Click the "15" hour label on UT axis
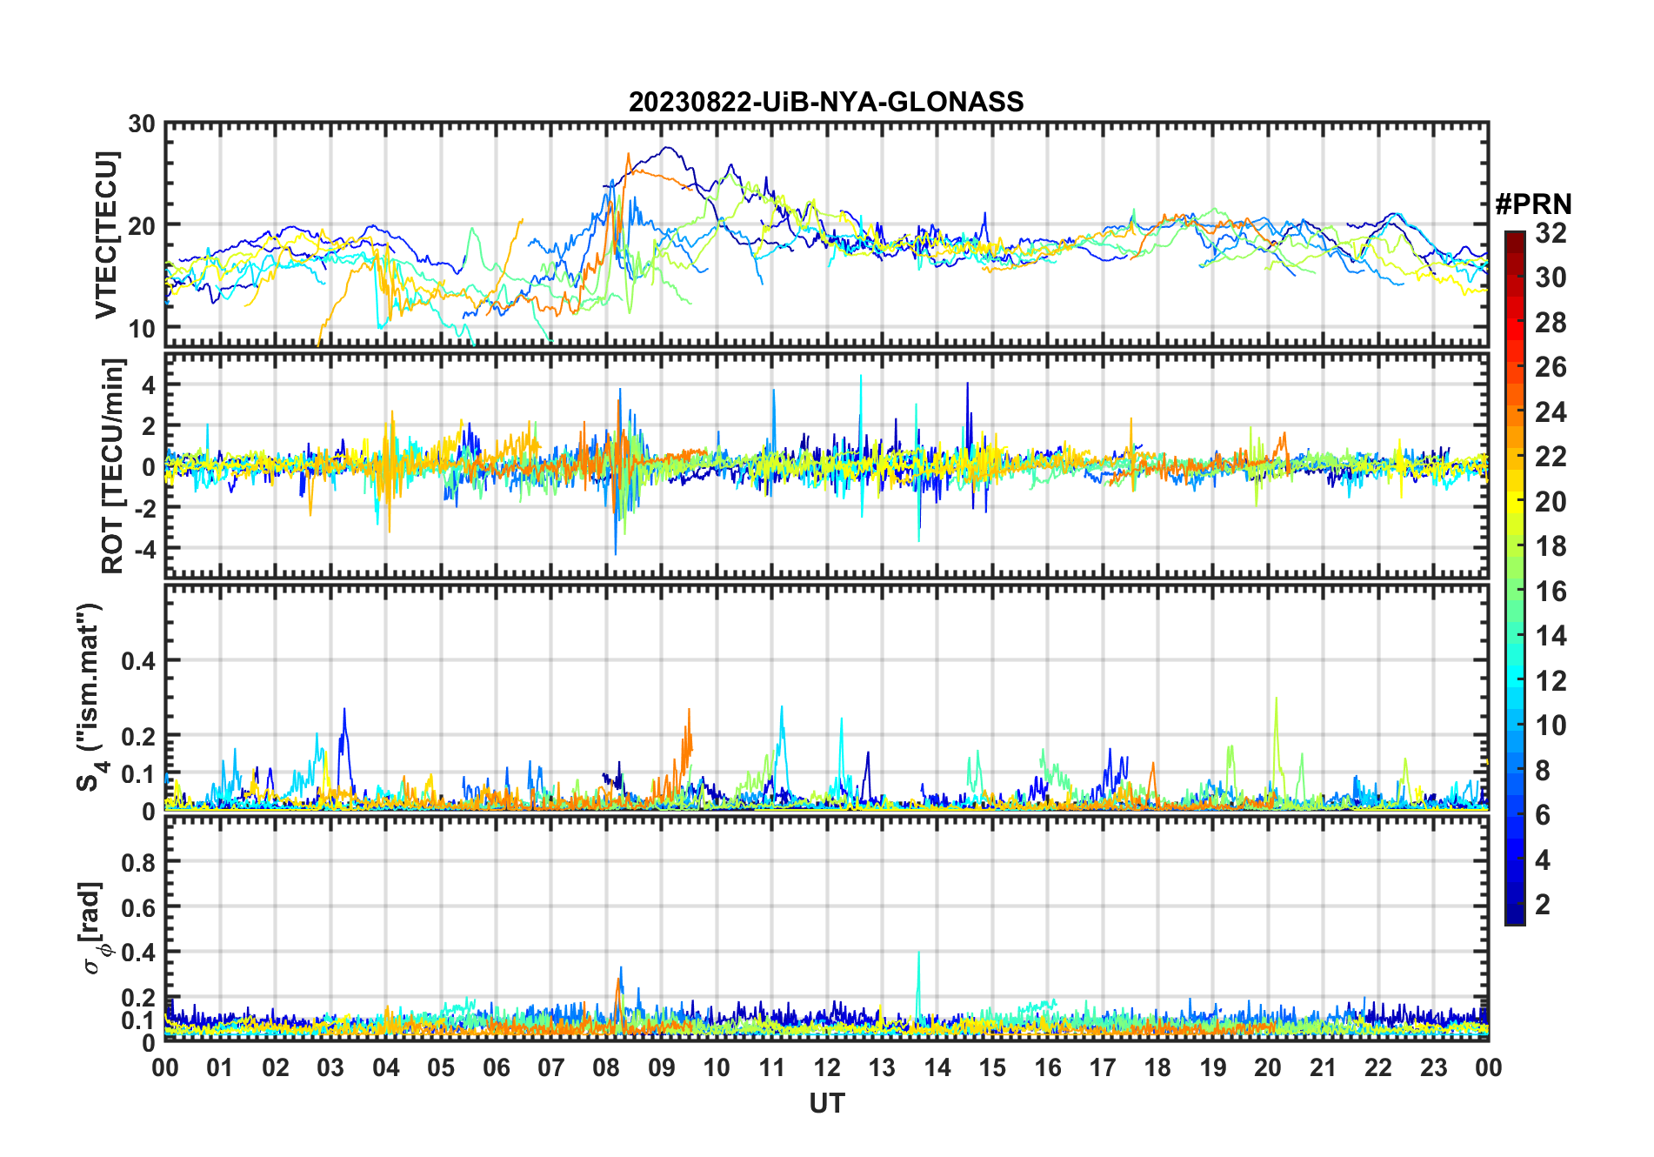Screen dimensions: 1654x1157 992,1068
